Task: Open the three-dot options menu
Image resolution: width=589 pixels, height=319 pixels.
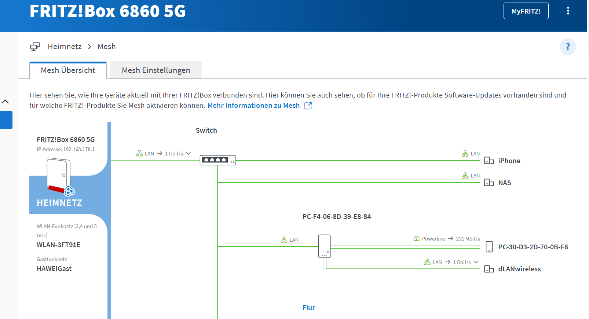Action: (568, 11)
